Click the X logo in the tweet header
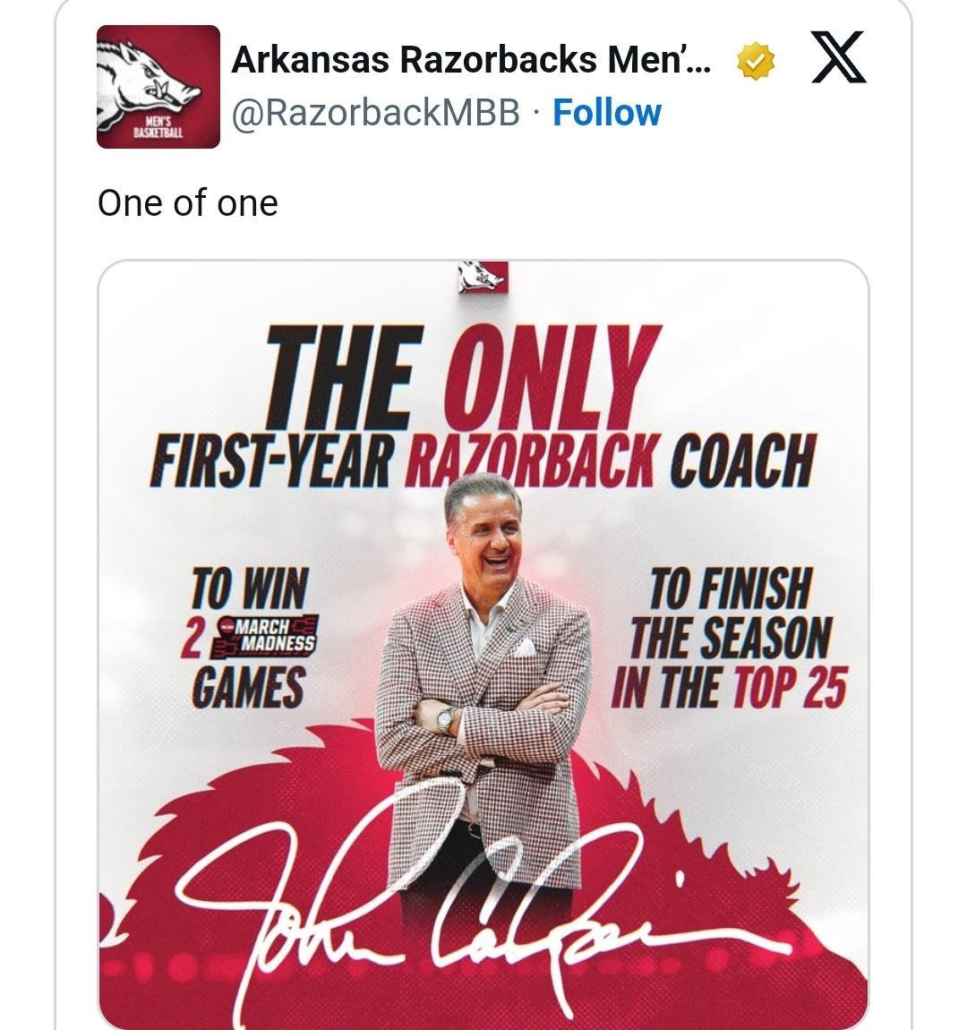This screenshot has width=967, height=1030. [839, 57]
